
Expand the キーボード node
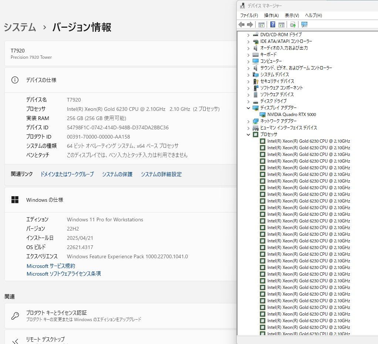coord(248,55)
